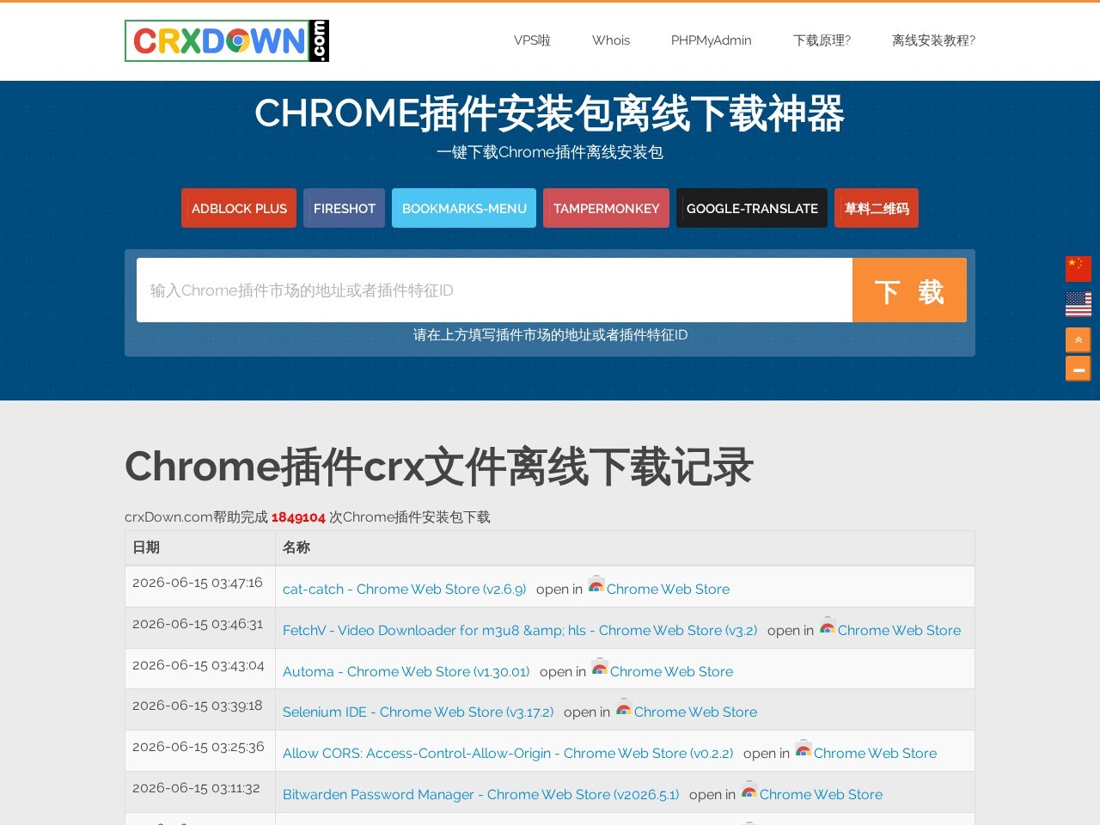Open Chrome Web Store link for Allow CORS
Screen dimensions: 1100x825
pos(875,754)
